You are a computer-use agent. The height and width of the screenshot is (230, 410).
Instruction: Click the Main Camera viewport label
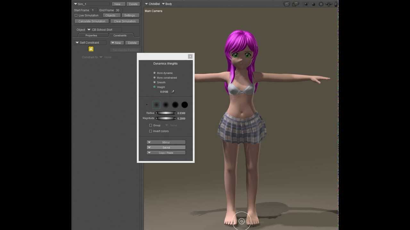(x=153, y=11)
